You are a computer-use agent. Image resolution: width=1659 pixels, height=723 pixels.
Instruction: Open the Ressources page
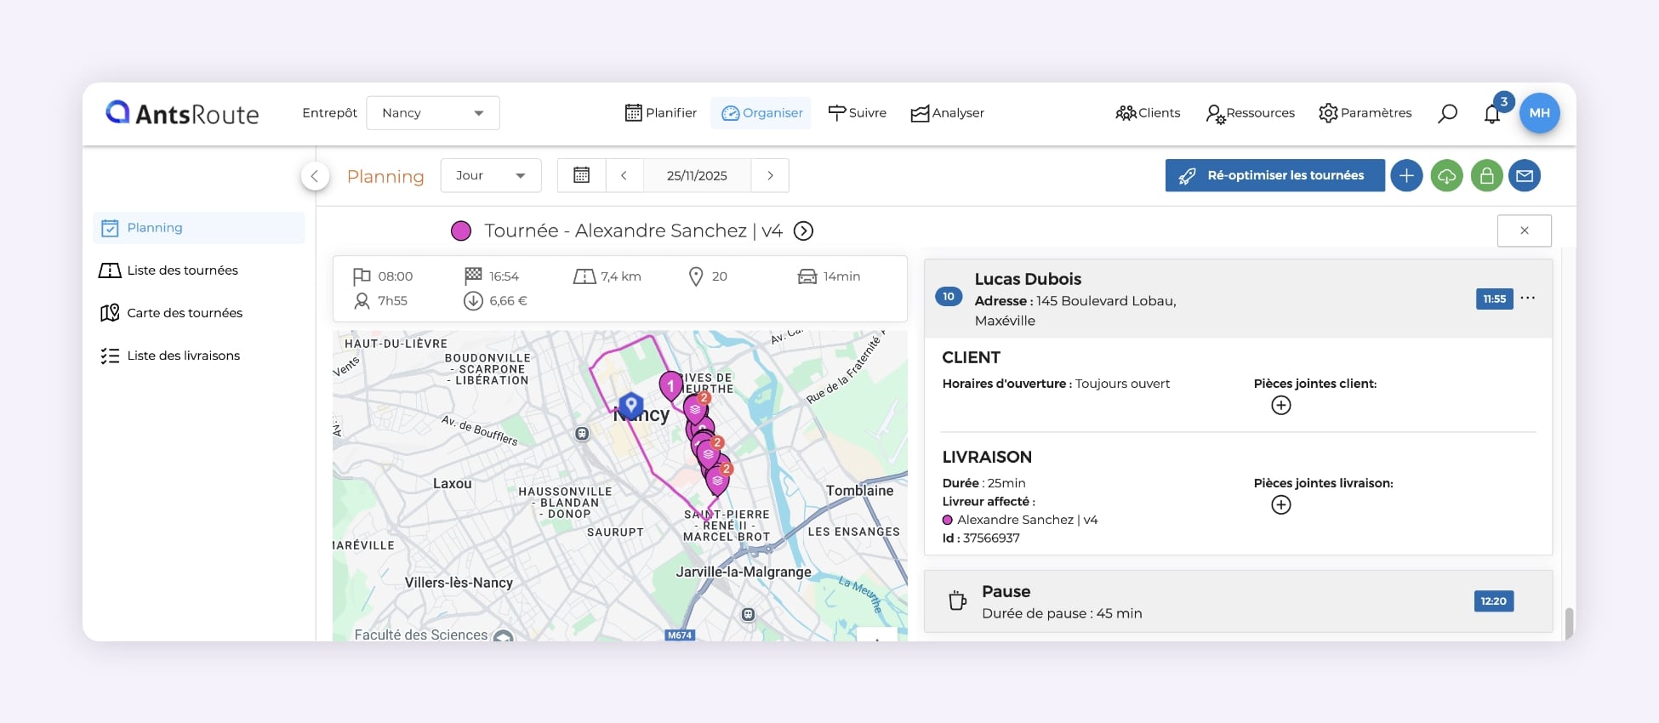[1250, 113]
